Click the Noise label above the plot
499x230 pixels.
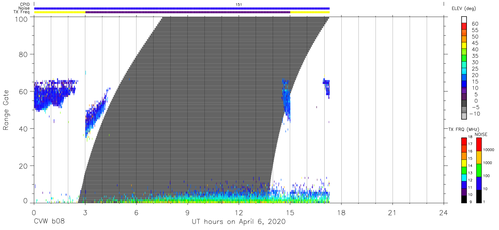pyautogui.click(x=24, y=8)
